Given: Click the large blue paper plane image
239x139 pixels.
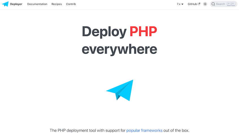Looking at the screenshot, I should [x=120, y=90].
